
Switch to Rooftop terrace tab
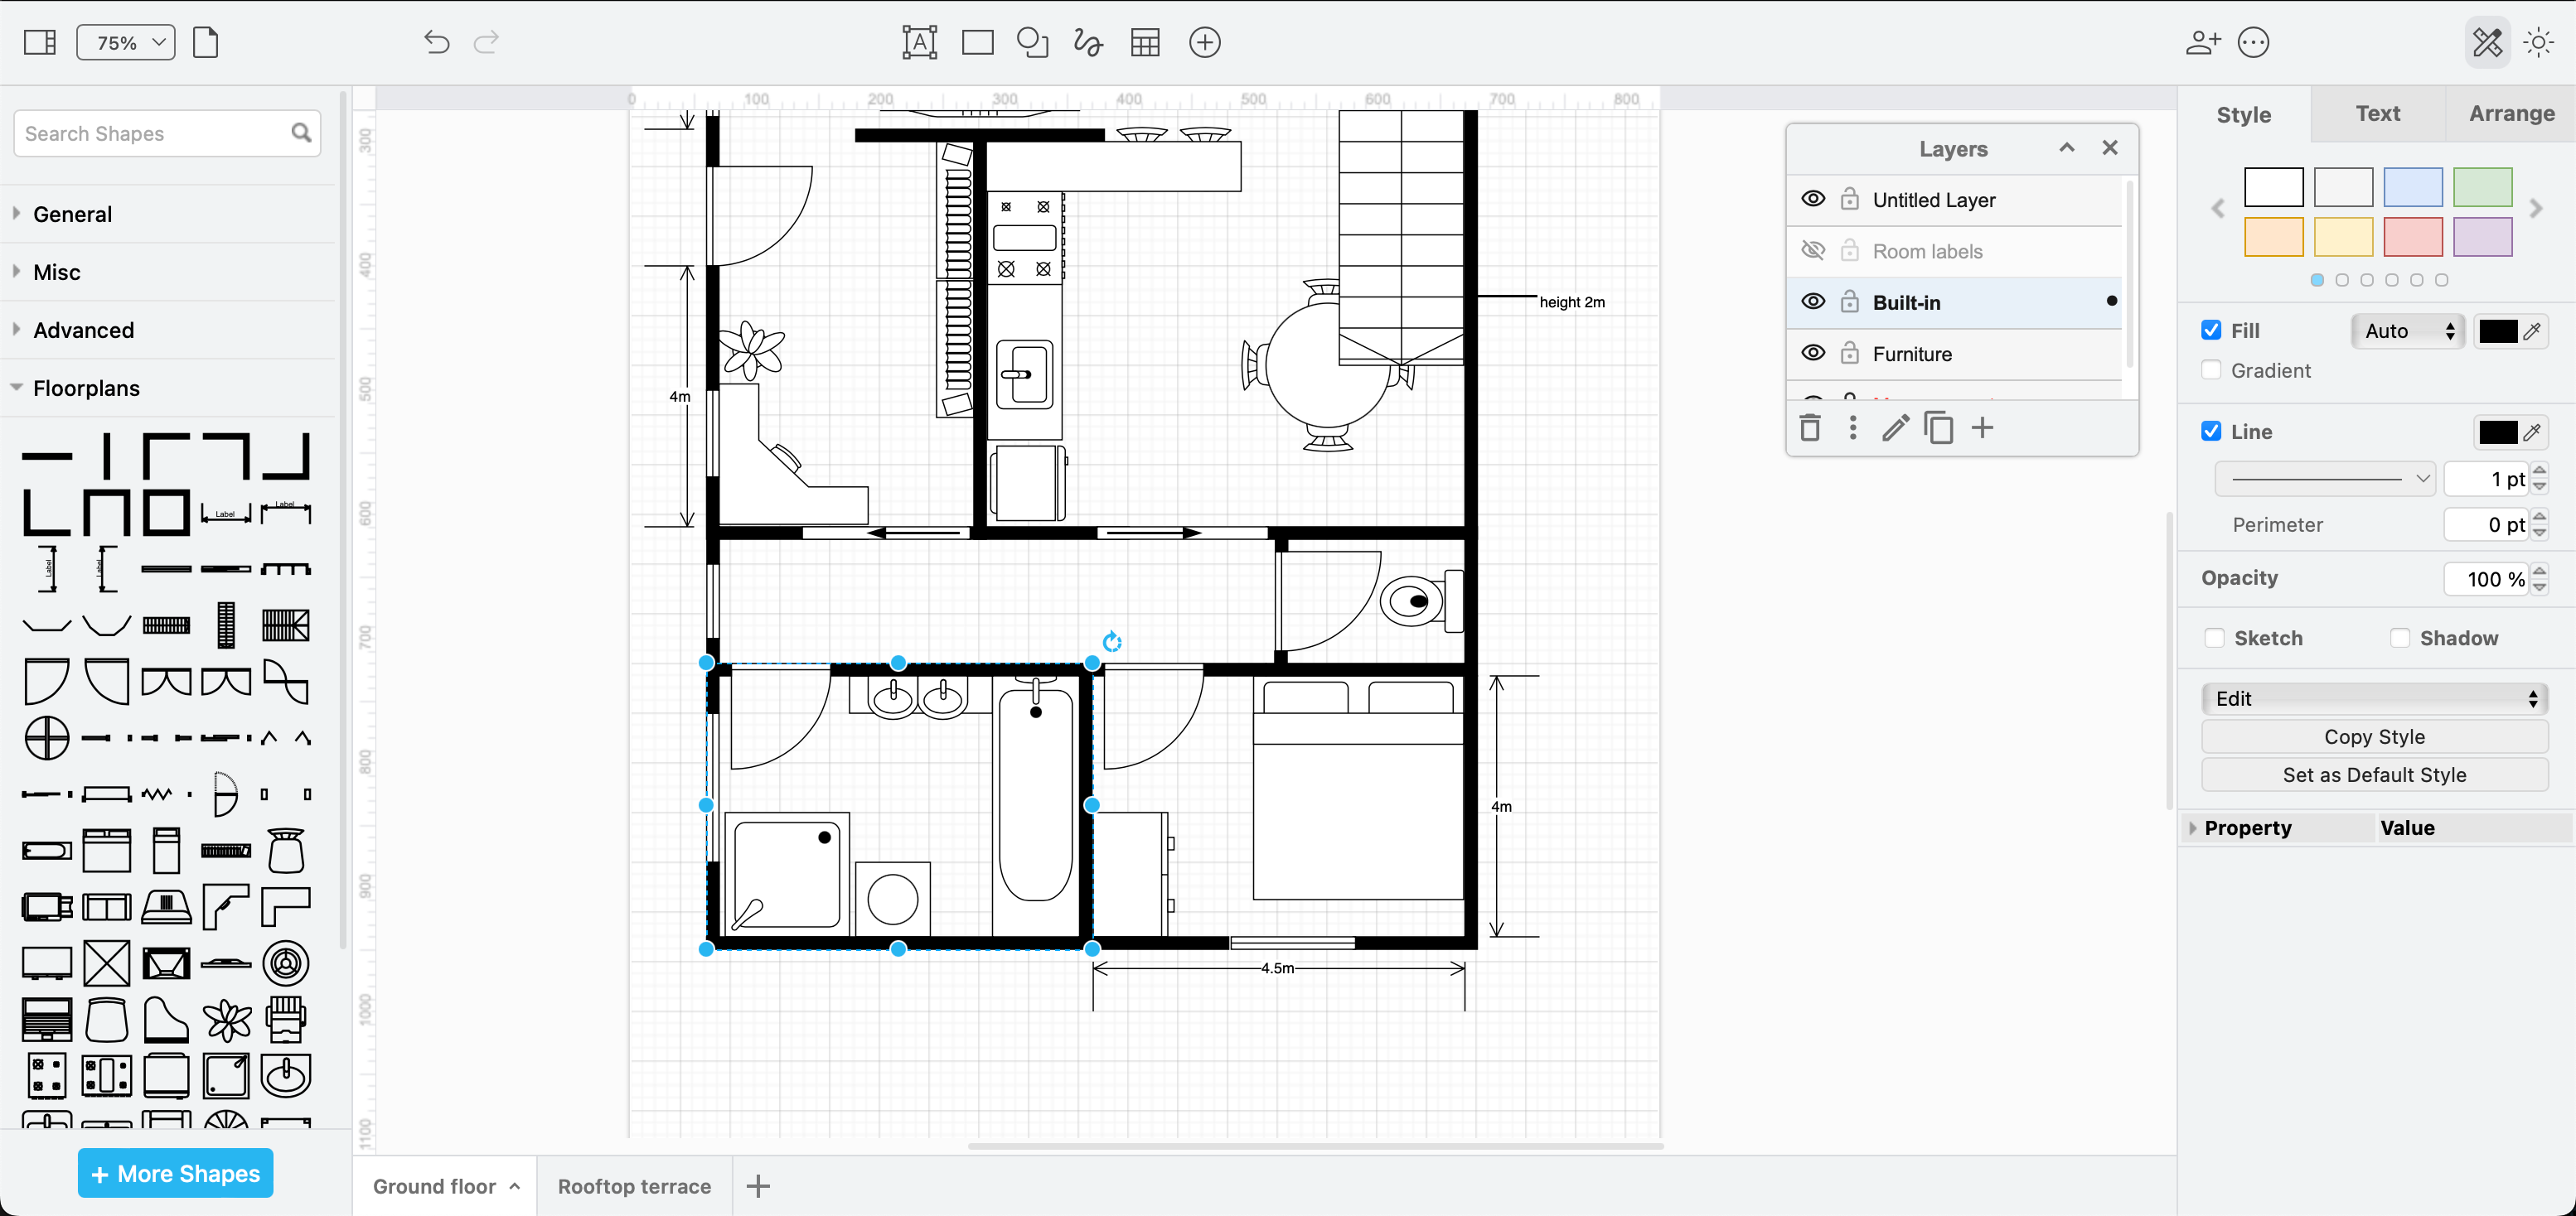click(x=632, y=1185)
